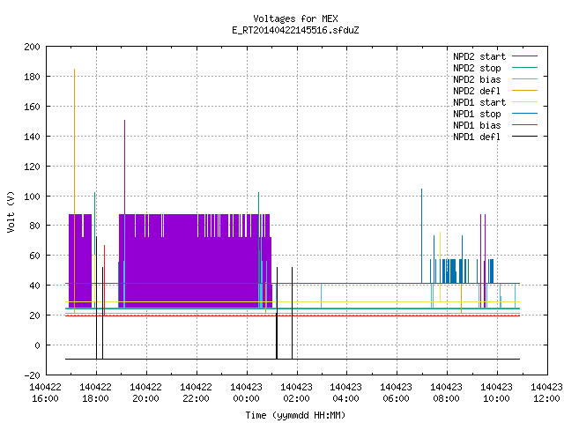Click the 'NPD1 start' legend label
Viewport: 564px width, 423px height.
pos(479,102)
